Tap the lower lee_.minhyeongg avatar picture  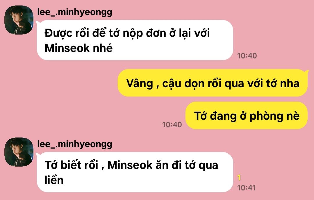pos(19,152)
